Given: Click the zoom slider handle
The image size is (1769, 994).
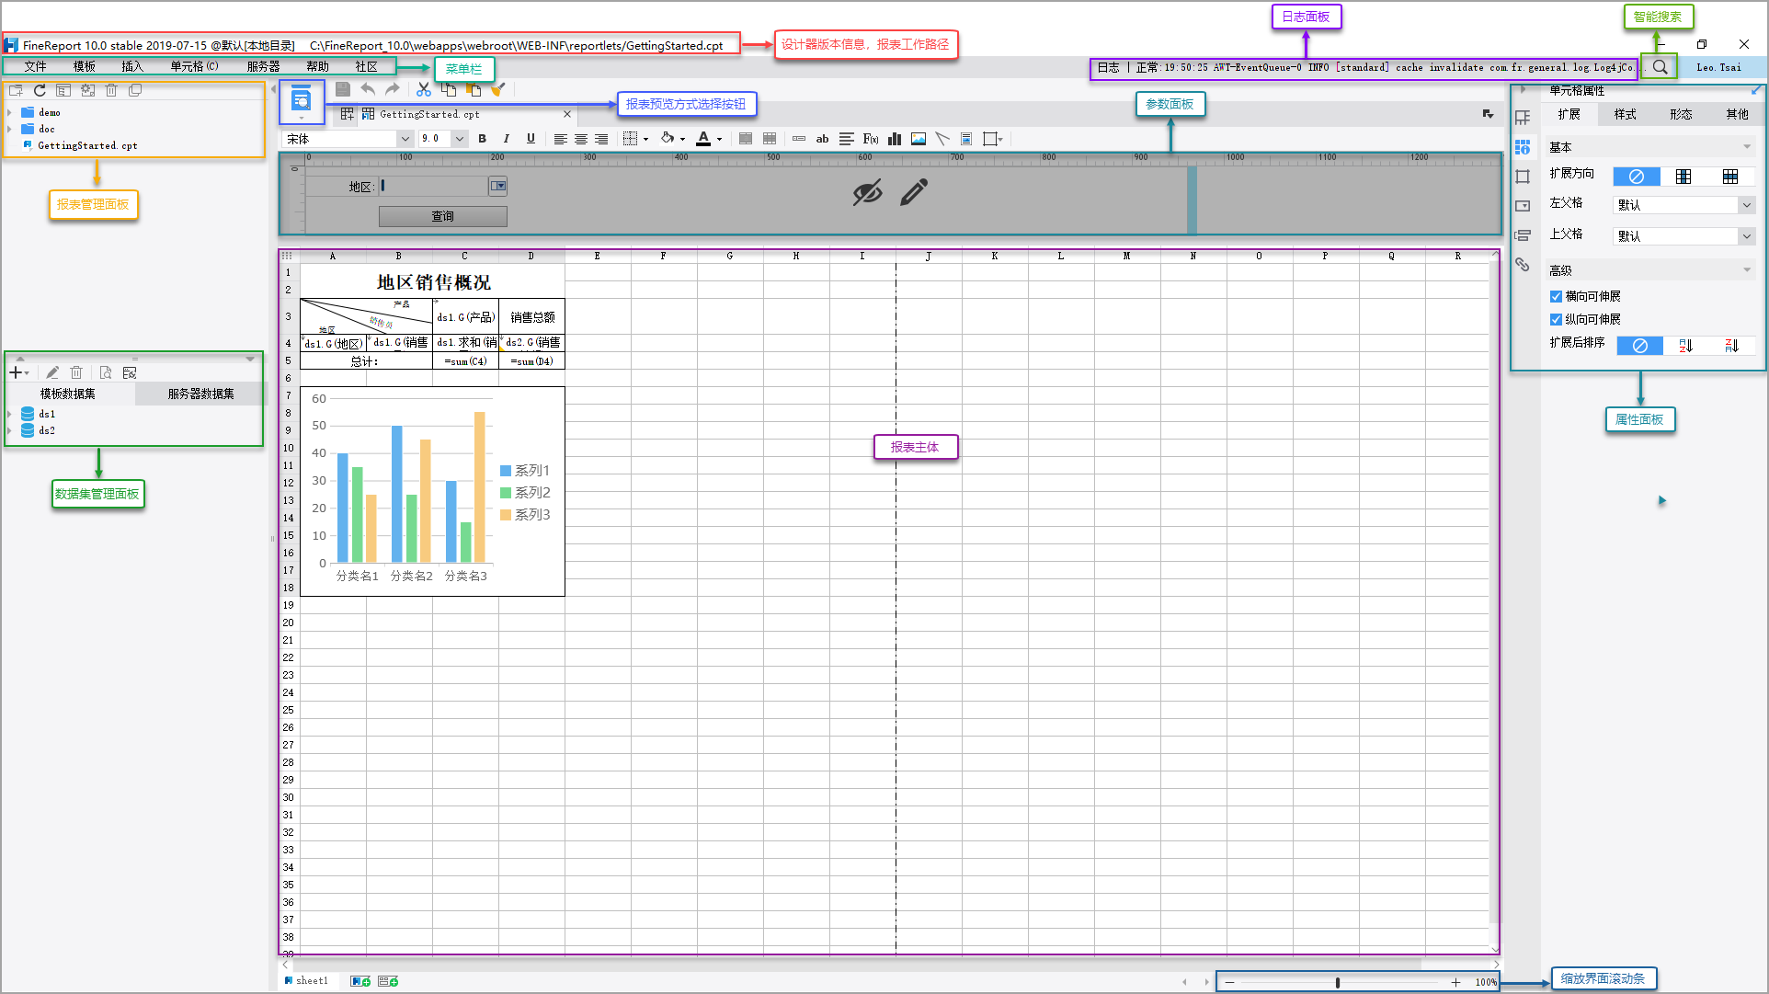Looking at the screenshot, I should click(x=1337, y=982).
